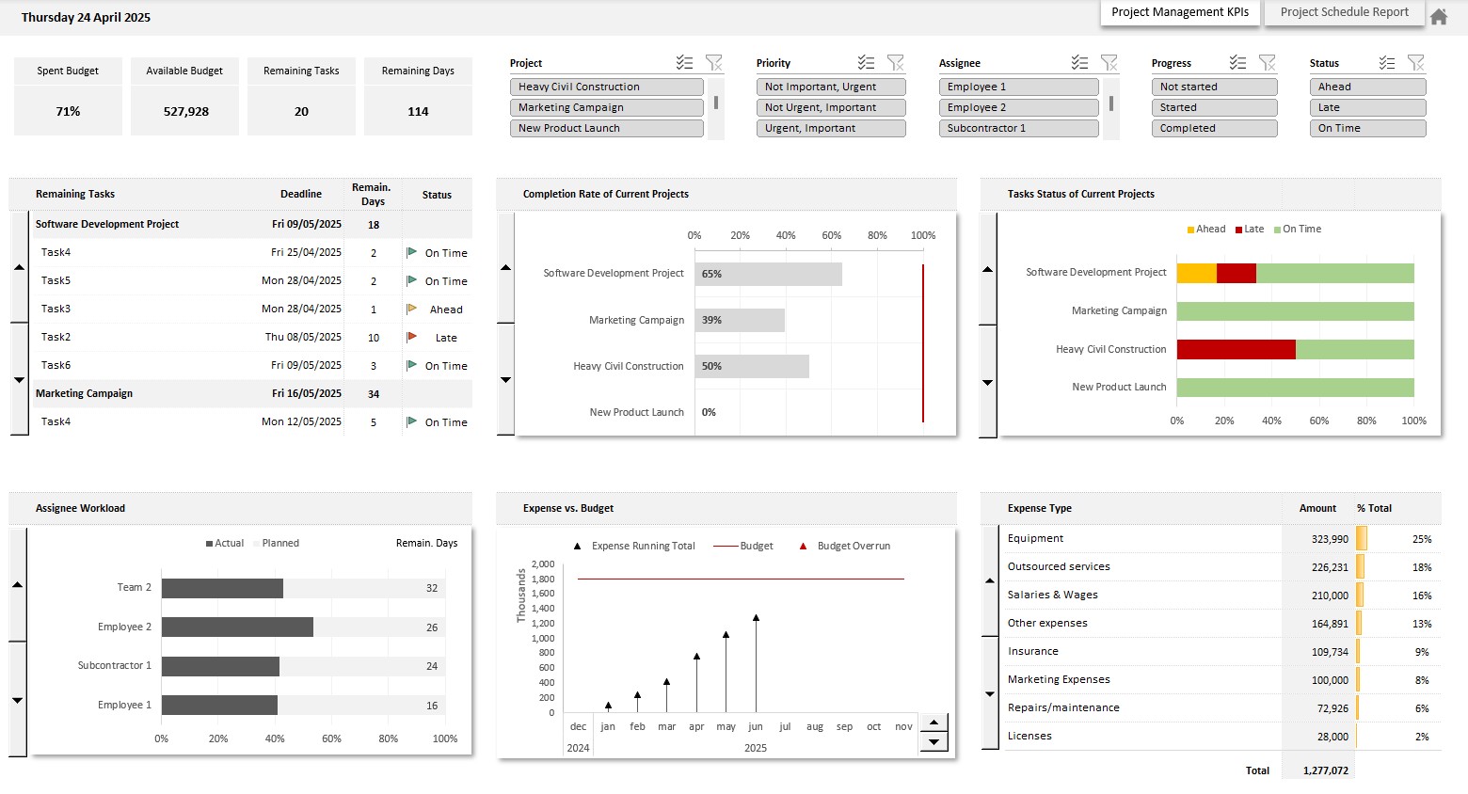Select Late in the Status slicer
Screen dimensions: 1468x794
click(x=1367, y=107)
